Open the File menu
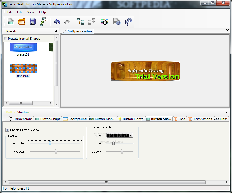Image resolution: width=232 pixels, height=193 pixels. pos(10,12)
